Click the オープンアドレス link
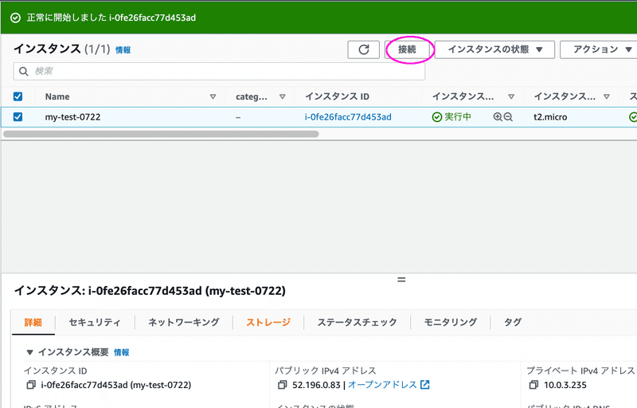Screen dimensions: 637x408 pyautogui.click(x=382, y=384)
